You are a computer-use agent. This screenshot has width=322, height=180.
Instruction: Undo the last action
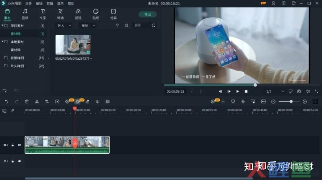pos(7,102)
